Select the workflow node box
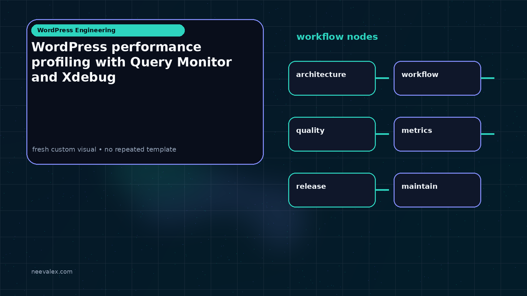527x296 pixels. [x=437, y=78]
